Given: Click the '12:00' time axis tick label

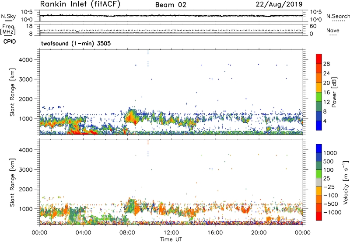Looking at the screenshot, I should click(171, 233).
